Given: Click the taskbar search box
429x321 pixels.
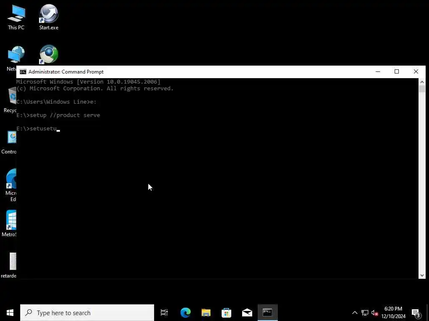Looking at the screenshot, I should (87, 313).
